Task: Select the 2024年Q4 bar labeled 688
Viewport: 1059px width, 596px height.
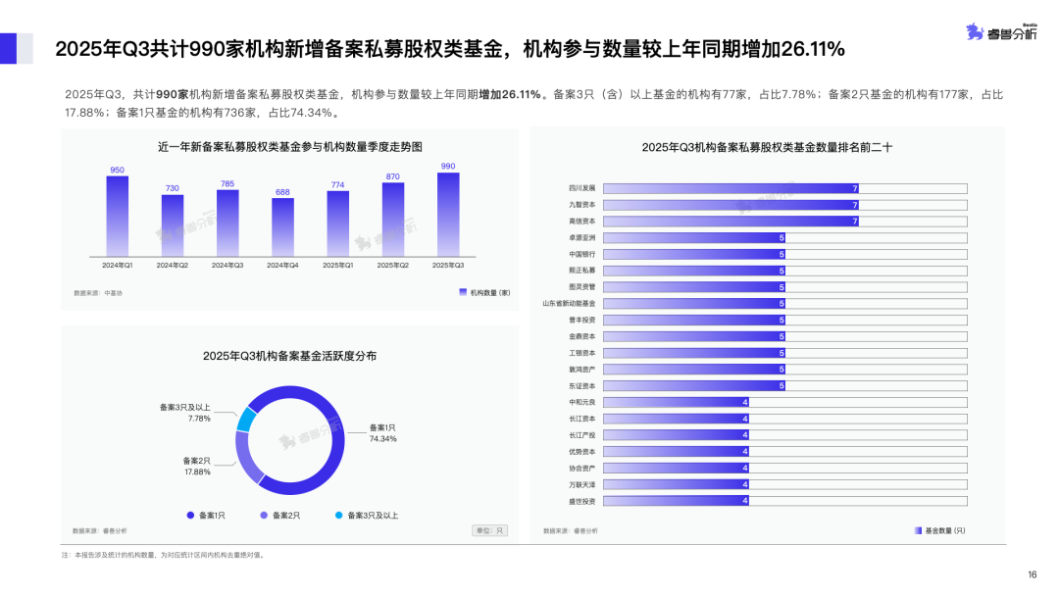Action: point(282,226)
